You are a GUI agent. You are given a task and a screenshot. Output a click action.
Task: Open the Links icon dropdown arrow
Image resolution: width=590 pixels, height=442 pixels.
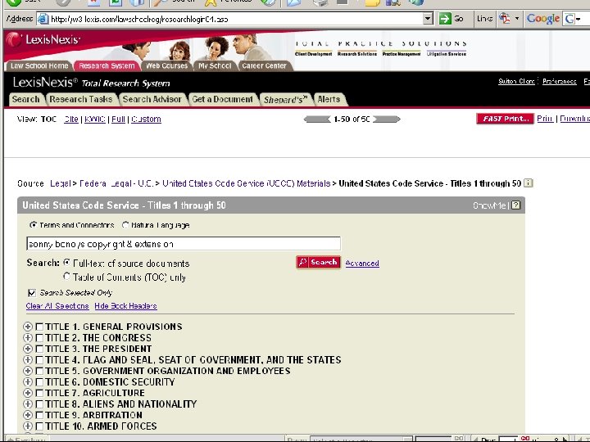tap(516, 18)
